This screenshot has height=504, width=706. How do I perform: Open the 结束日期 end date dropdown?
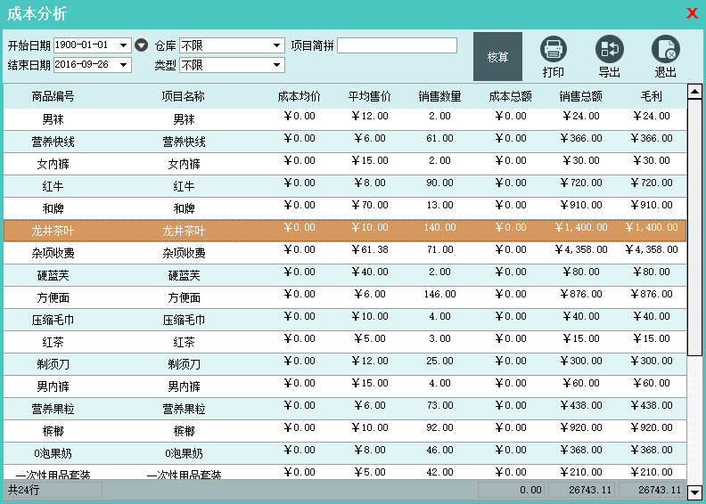point(124,65)
